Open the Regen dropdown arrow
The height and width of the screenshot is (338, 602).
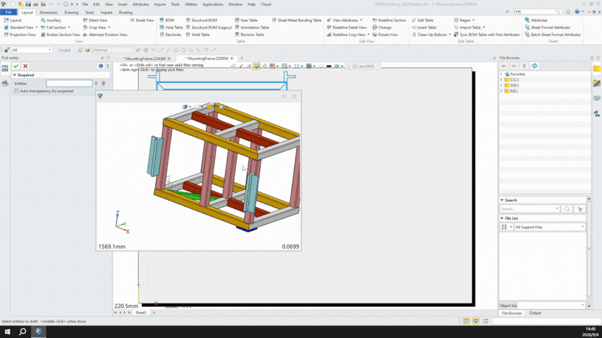tap(474, 20)
